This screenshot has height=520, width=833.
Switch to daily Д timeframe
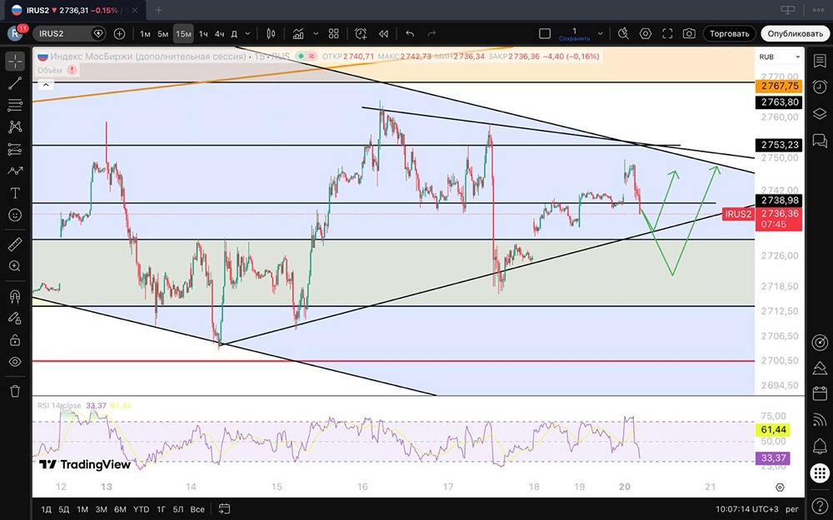point(234,33)
